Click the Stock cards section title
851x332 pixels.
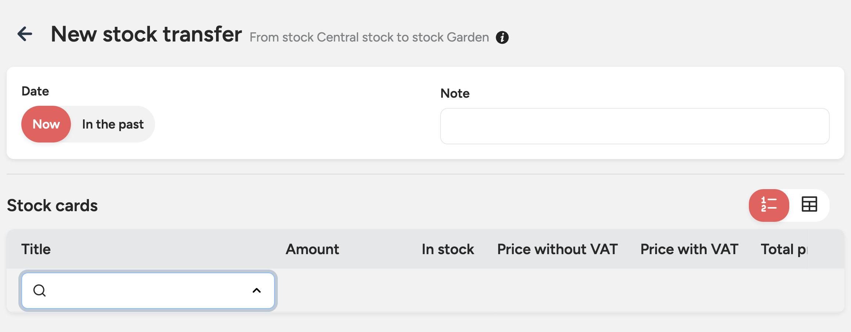click(52, 205)
